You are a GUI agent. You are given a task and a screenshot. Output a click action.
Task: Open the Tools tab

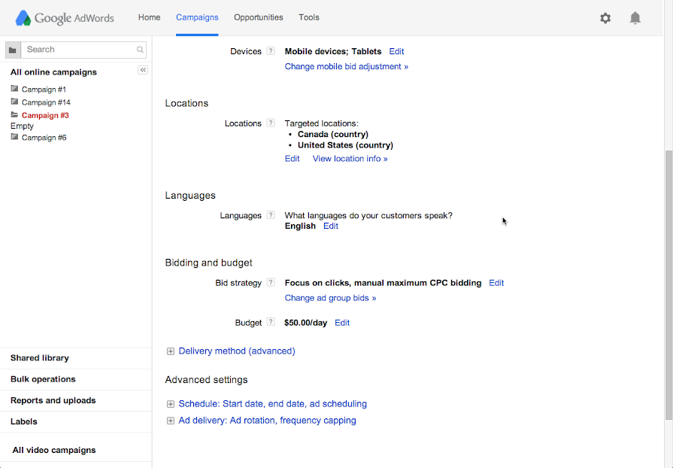coord(308,17)
